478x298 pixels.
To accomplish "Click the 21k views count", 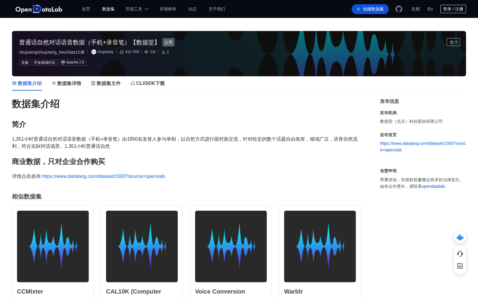I will pos(150,52).
